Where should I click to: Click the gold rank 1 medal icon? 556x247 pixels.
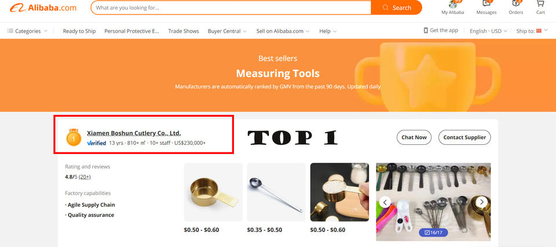coord(74,137)
